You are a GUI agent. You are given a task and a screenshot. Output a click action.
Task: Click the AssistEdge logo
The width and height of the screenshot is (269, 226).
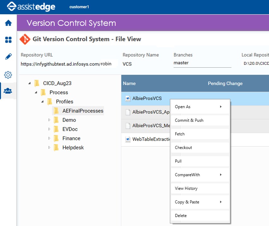pyautogui.click(x=31, y=7)
